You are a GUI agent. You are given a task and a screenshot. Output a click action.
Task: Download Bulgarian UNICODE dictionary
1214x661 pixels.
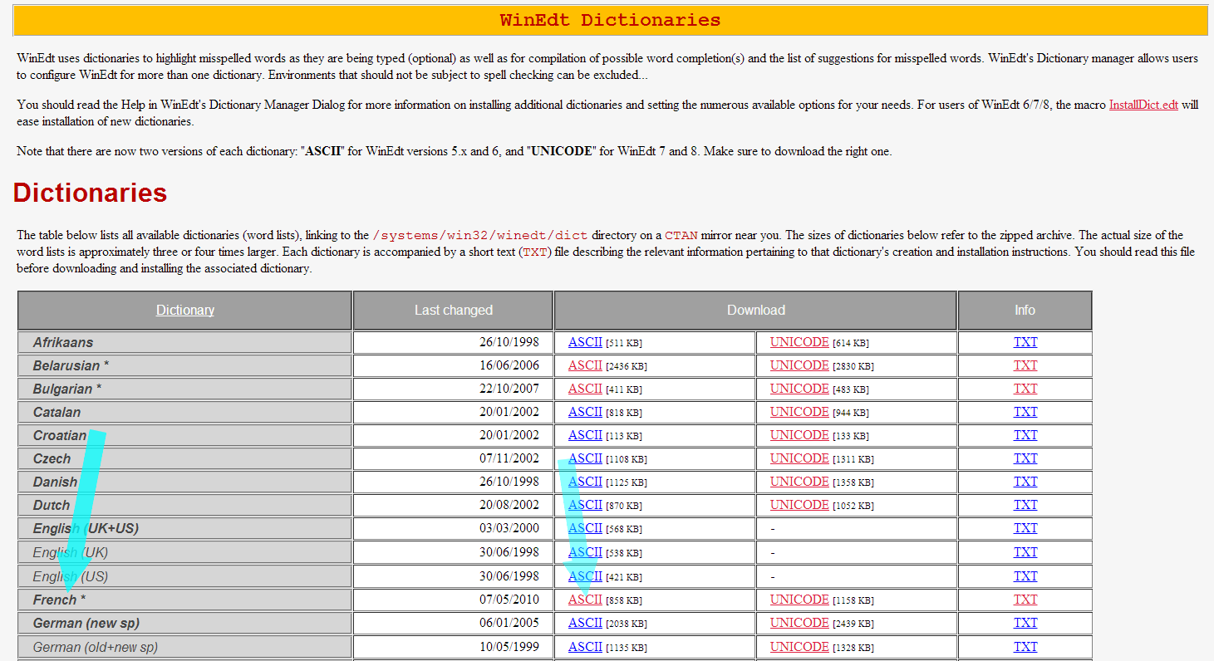[x=799, y=389]
